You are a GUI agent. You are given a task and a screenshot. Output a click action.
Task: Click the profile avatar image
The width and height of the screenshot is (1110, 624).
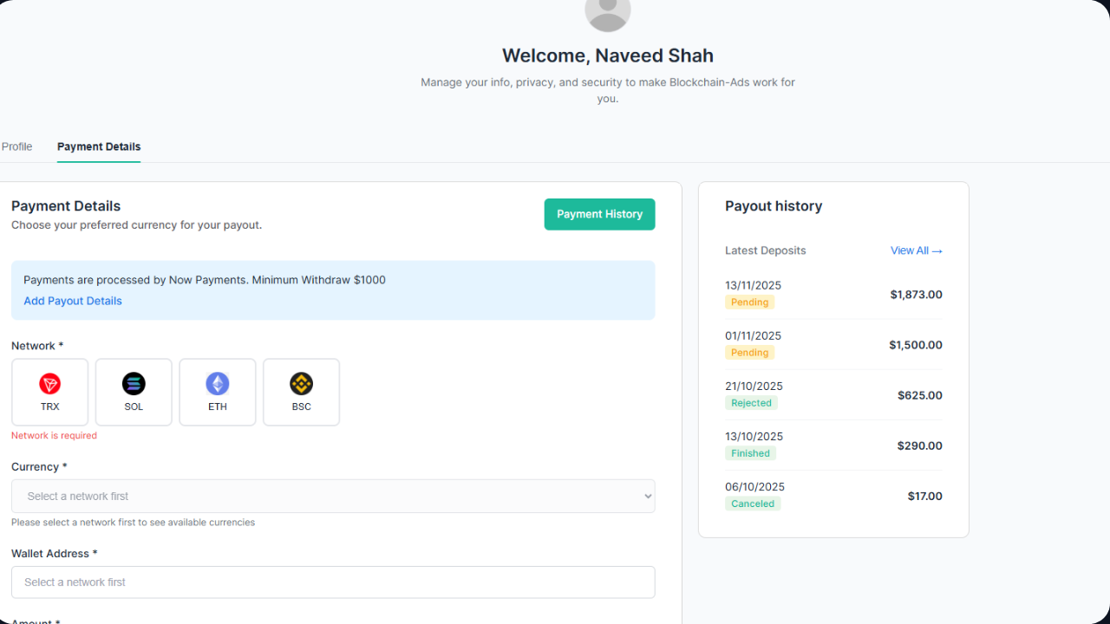coord(607,13)
